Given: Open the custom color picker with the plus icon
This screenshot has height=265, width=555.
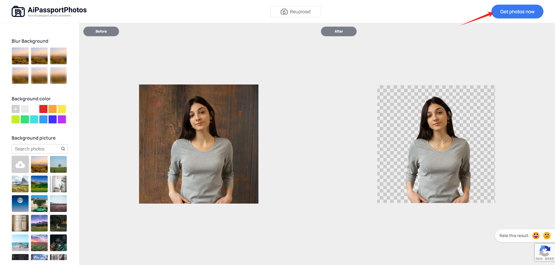Looking at the screenshot, I should point(15,109).
